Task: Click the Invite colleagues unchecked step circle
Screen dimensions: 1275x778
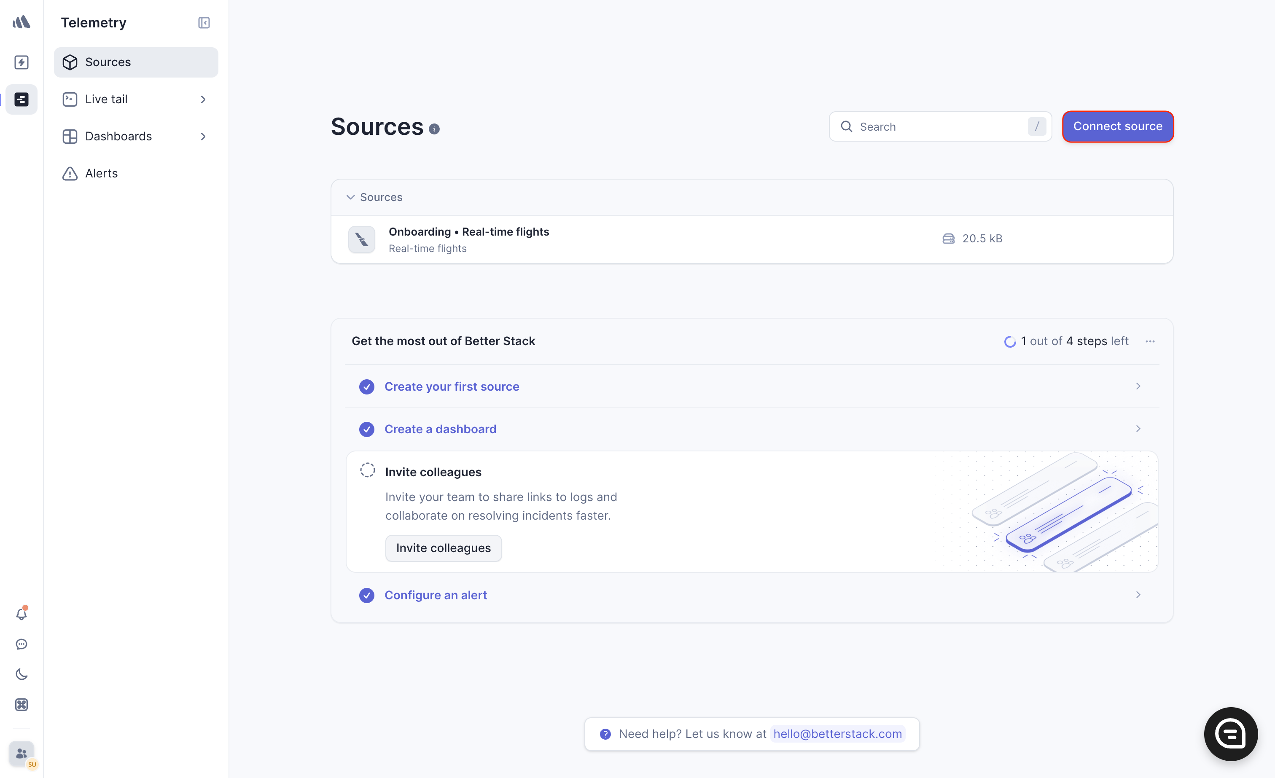Action: (x=367, y=470)
